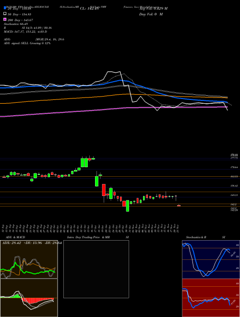The height and width of the screenshot is (317, 240).
Task: Click the blue 20 Day legend swatch
Action: point(5,9)
